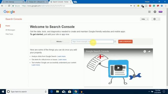168x94 pixels.
Task: Select Home in the left sidebar
Action: tap(8, 26)
